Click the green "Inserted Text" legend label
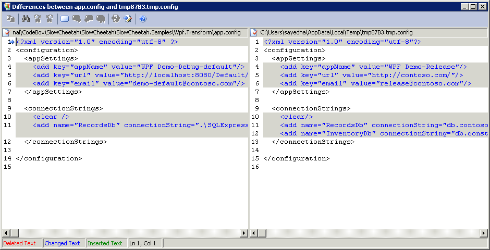The width and height of the screenshot is (490, 250). (x=105, y=243)
